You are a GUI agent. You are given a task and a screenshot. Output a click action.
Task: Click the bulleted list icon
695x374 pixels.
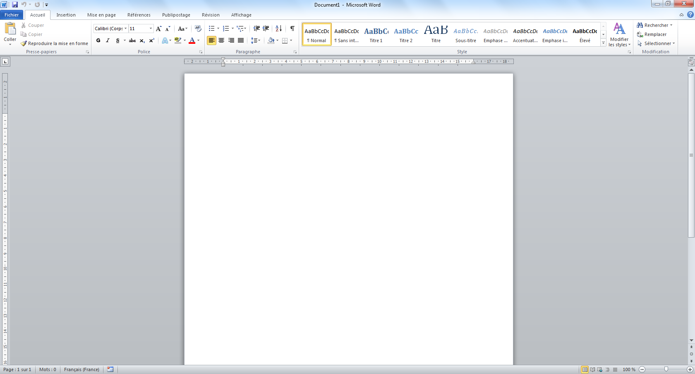click(x=211, y=29)
